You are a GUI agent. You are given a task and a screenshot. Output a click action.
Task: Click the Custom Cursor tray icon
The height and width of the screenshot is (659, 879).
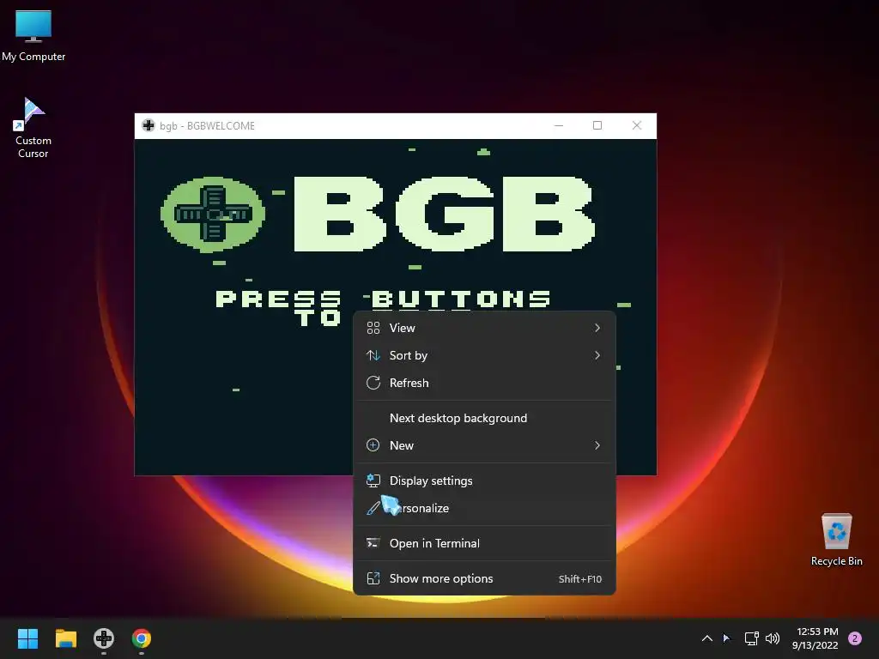tap(726, 638)
